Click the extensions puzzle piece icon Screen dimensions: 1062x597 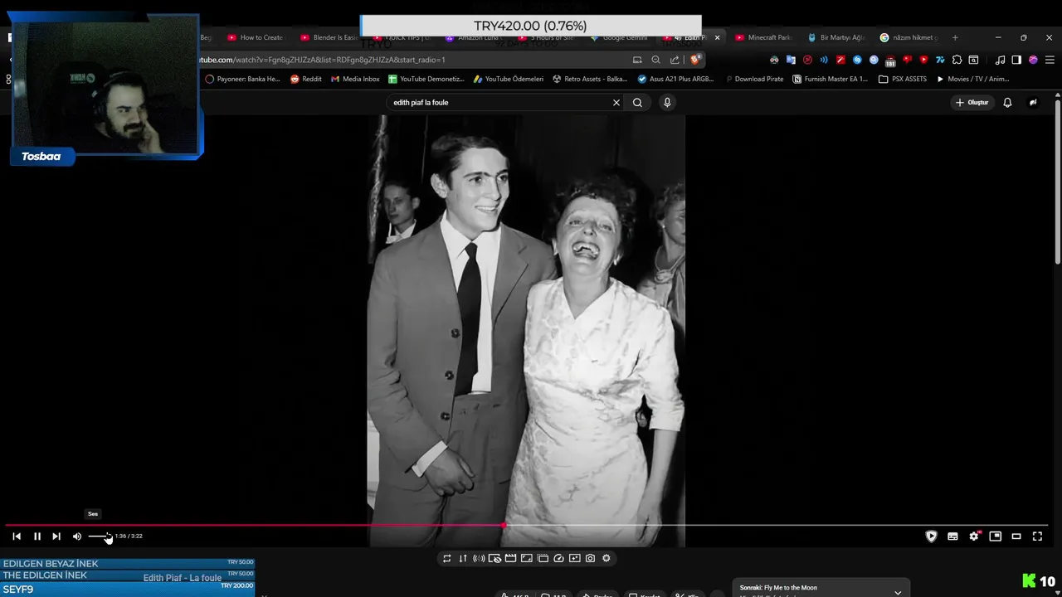957,60
